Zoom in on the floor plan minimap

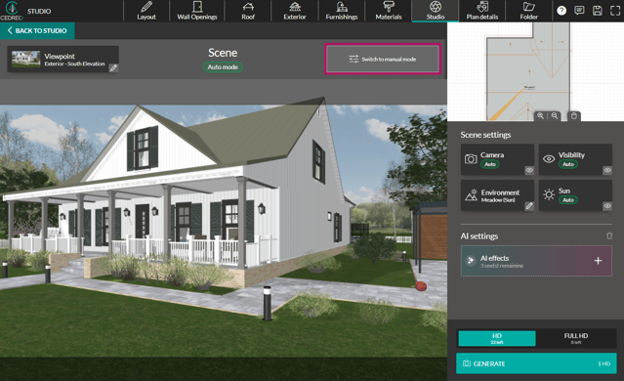point(540,116)
